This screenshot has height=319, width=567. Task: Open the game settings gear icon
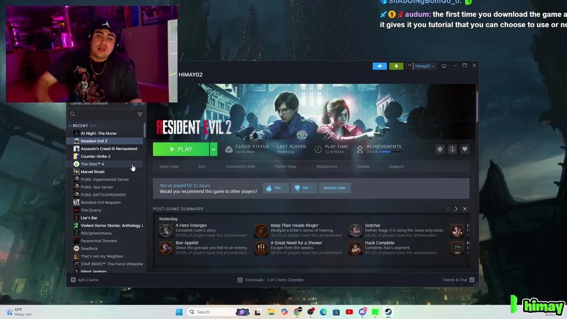pos(440,149)
